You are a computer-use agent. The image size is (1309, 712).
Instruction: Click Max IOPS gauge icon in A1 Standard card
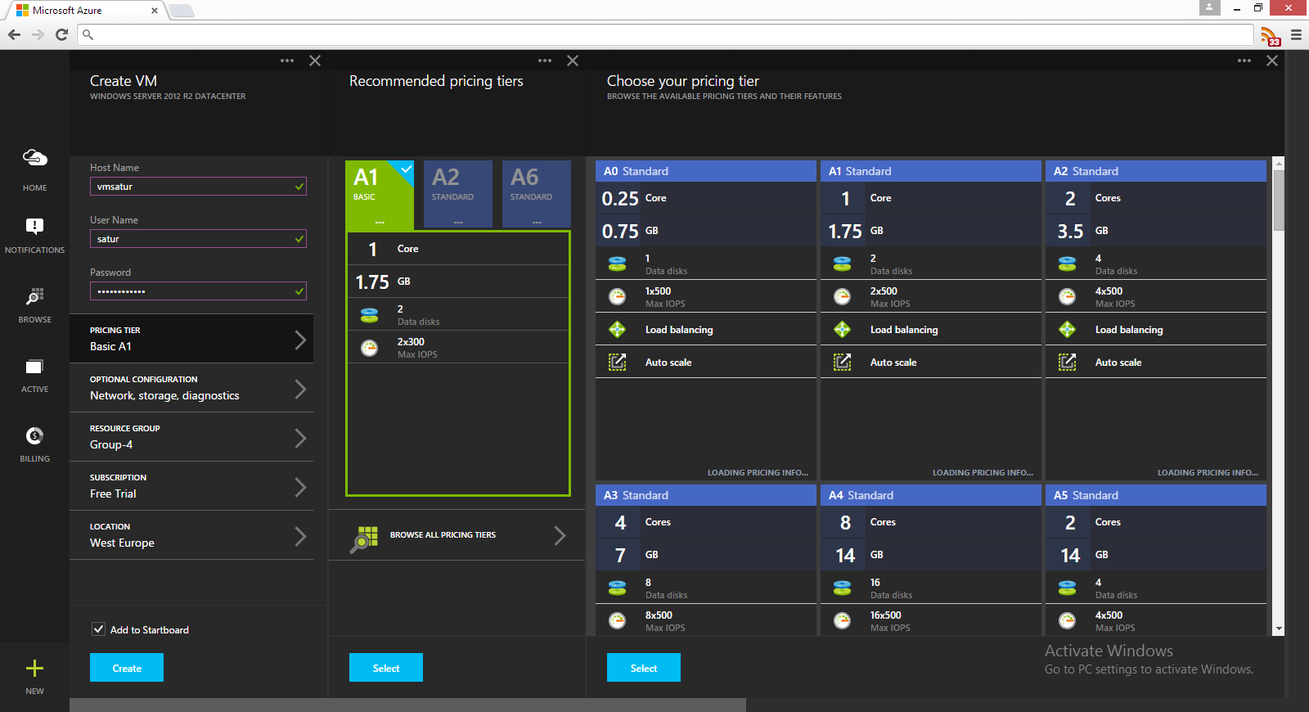pos(842,296)
